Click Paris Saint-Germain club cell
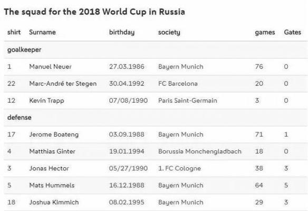 point(188,100)
